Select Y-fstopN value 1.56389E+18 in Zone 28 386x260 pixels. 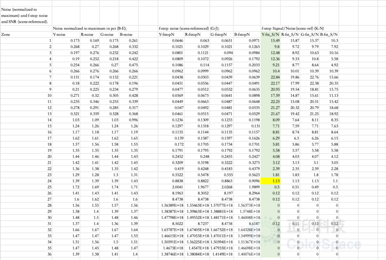pyautogui.click(x=171, y=206)
